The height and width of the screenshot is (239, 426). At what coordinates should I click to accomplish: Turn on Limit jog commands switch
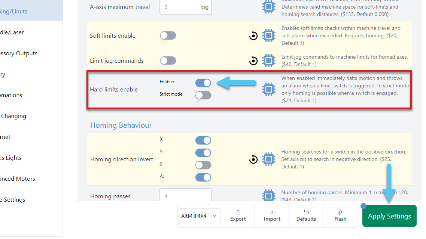point(168,60)
